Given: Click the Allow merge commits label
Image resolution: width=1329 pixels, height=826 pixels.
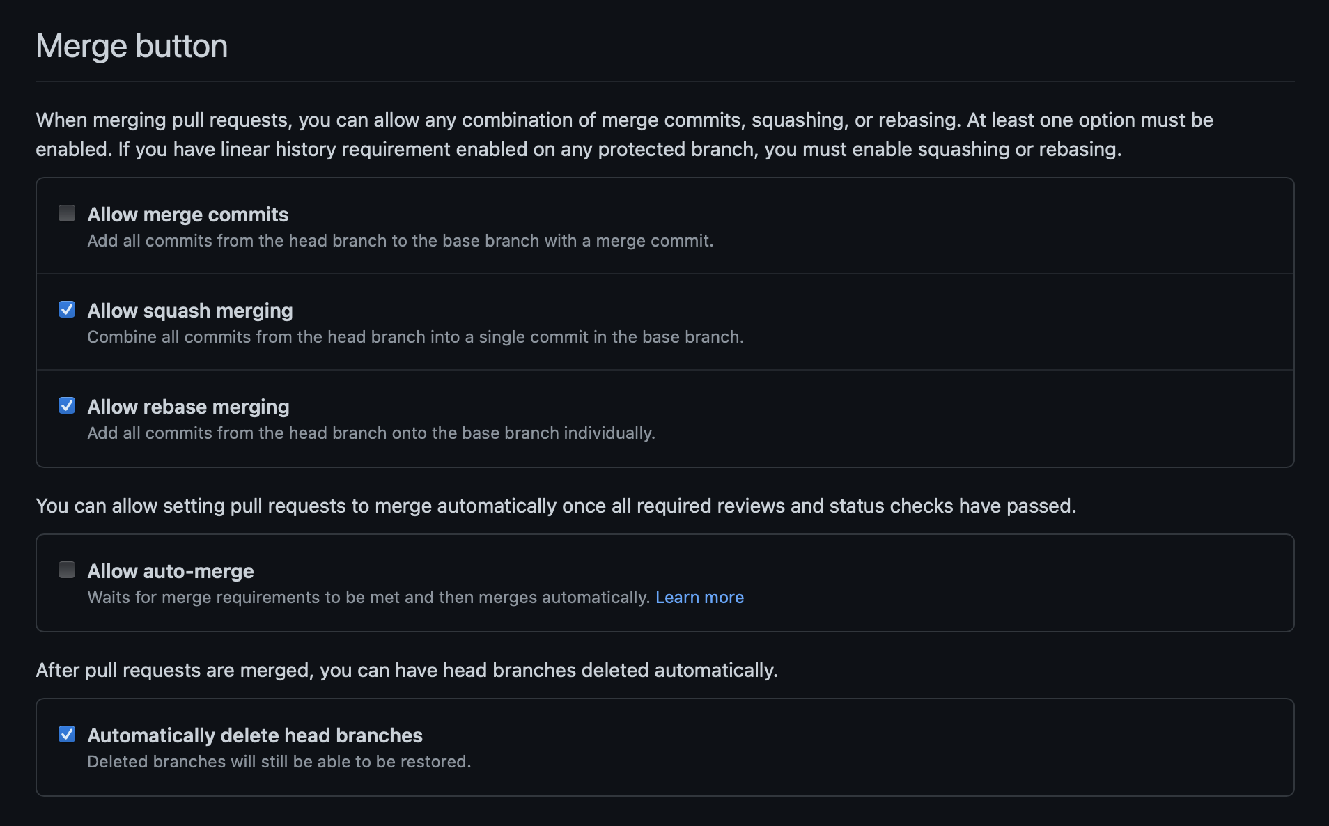Looking at the screenshot, I should click(x=187, y=215).
